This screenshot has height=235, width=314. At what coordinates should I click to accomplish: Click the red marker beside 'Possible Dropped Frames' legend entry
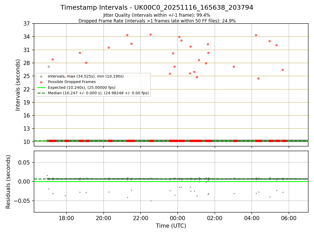(41, 82)
